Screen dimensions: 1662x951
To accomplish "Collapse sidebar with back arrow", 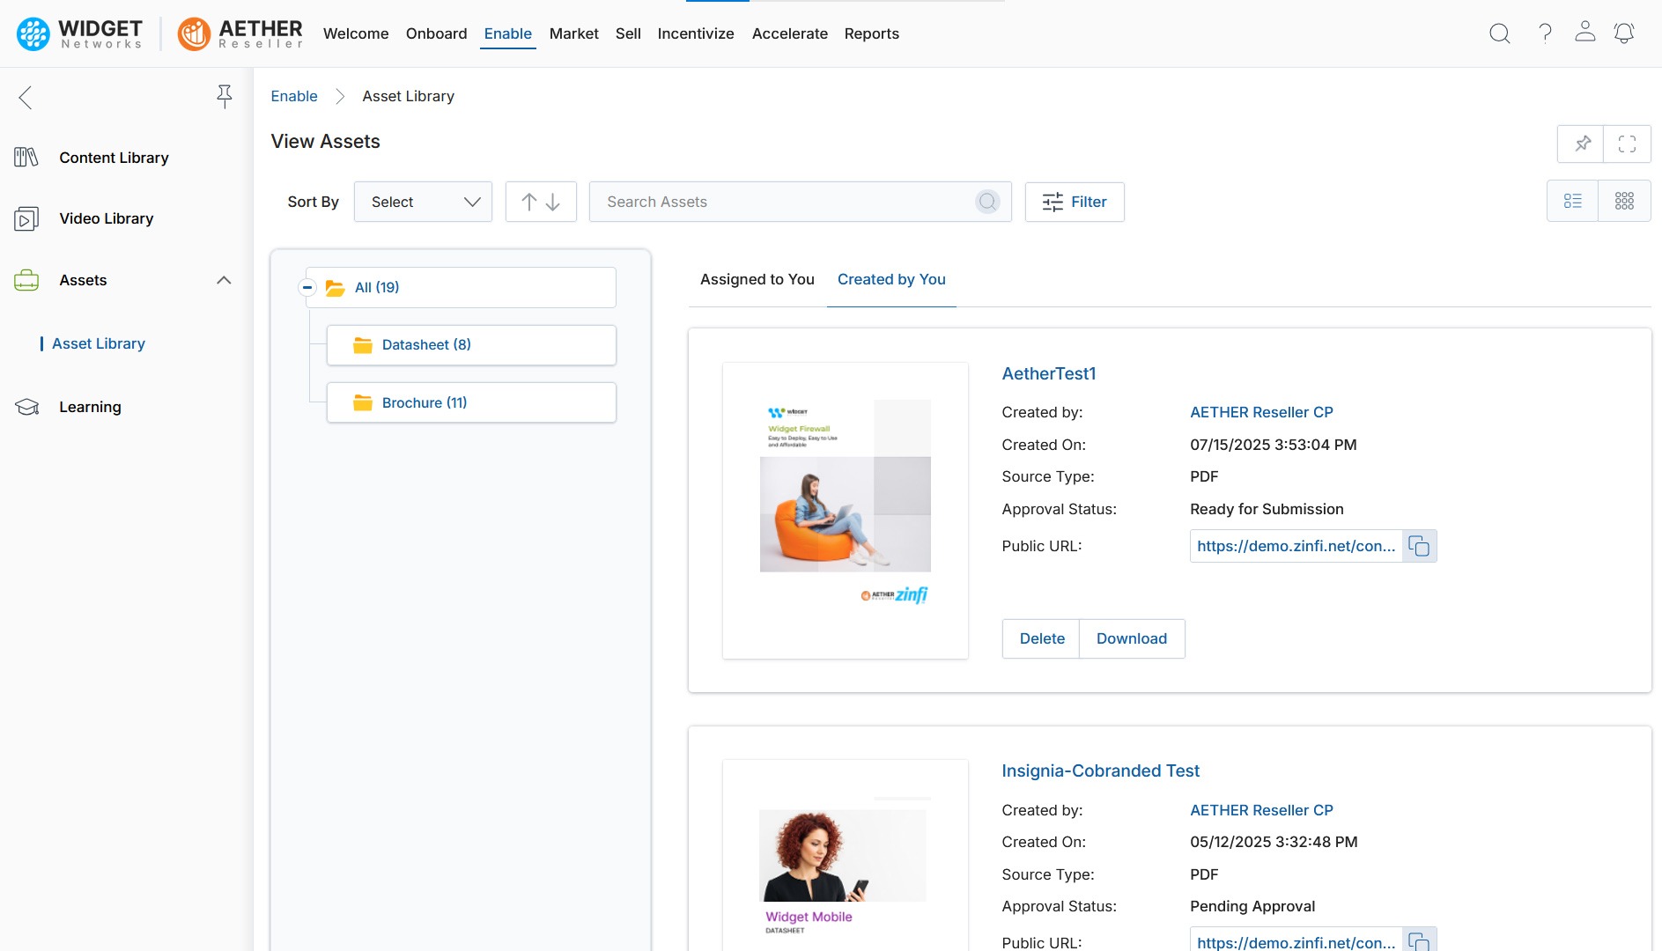I will click(26, 97).
